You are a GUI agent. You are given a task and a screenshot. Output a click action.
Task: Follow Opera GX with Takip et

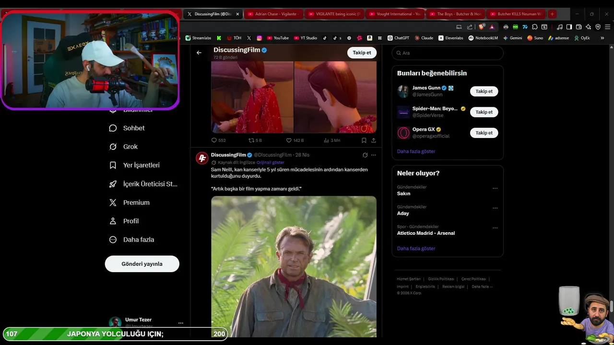tap(484, 133)
